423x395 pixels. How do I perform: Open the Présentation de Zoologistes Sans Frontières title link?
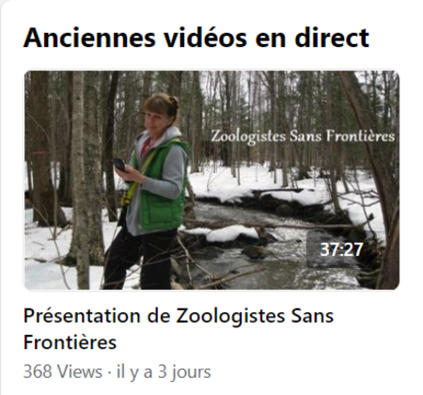pyautogui.click(x=179, y=328)
